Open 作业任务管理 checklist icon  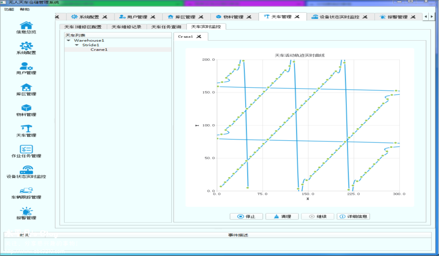tap(26, 149)
